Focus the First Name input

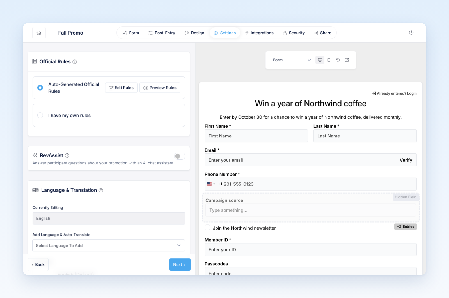[x=256, y=136]
